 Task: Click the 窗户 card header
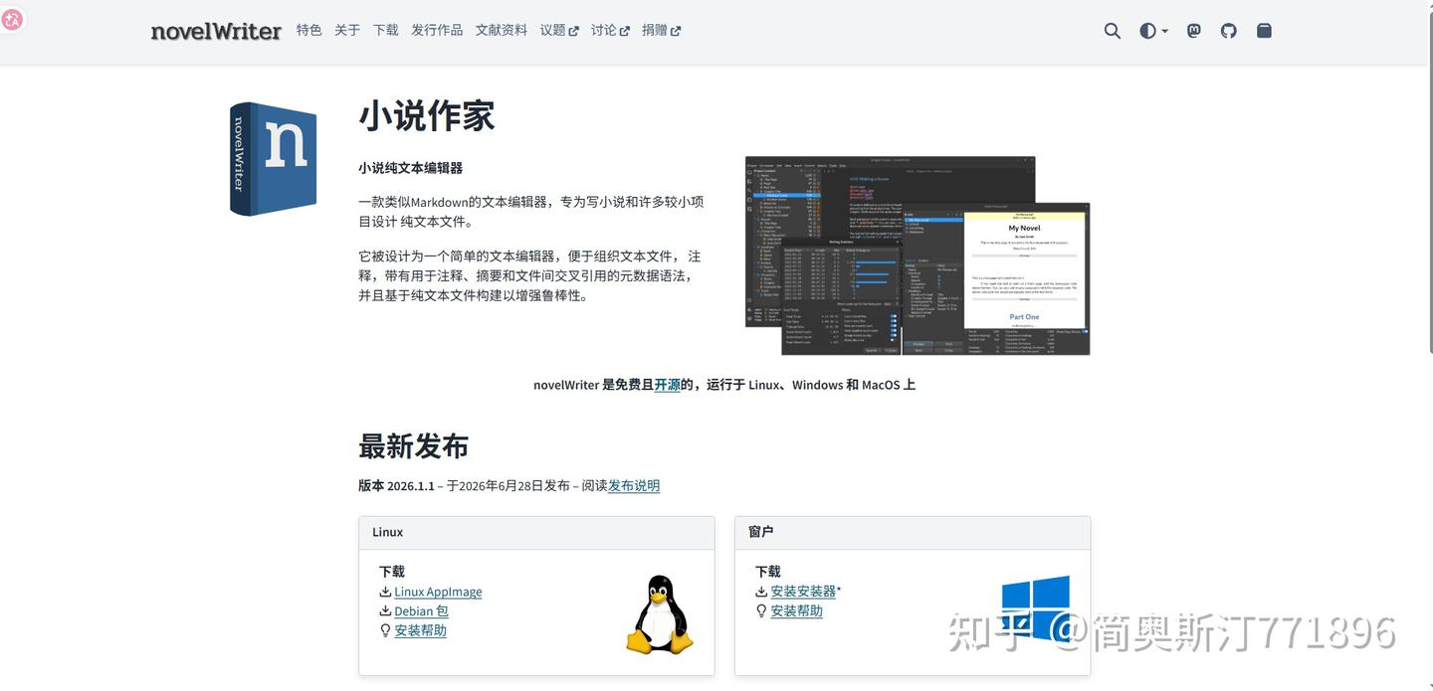(x=913, y=533)
